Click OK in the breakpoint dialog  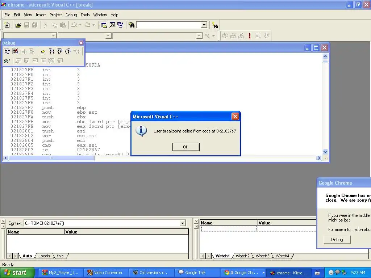pos(186,147)
